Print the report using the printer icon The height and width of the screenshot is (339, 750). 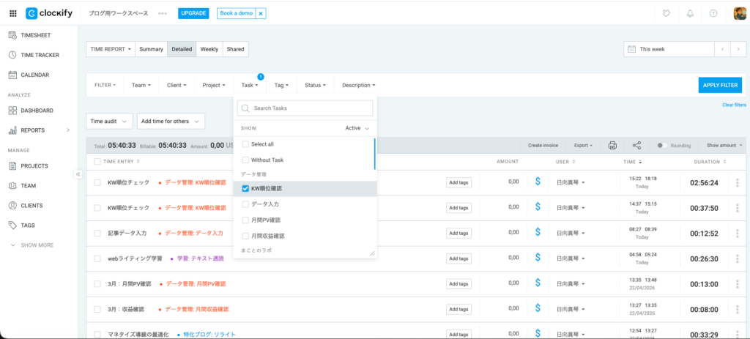pos(612,145)
